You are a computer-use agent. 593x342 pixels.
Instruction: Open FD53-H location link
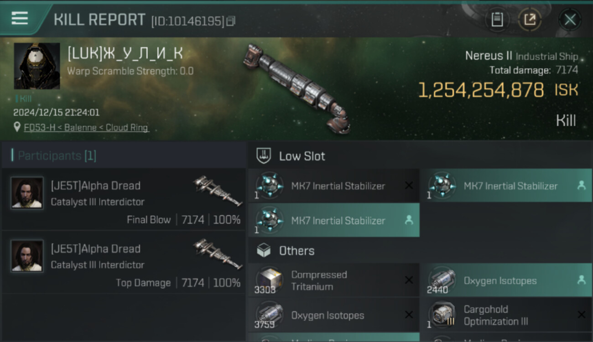86,128
